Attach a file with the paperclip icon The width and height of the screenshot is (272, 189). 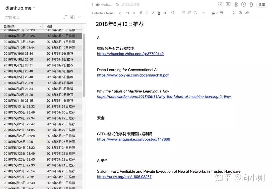click(247, 13)
